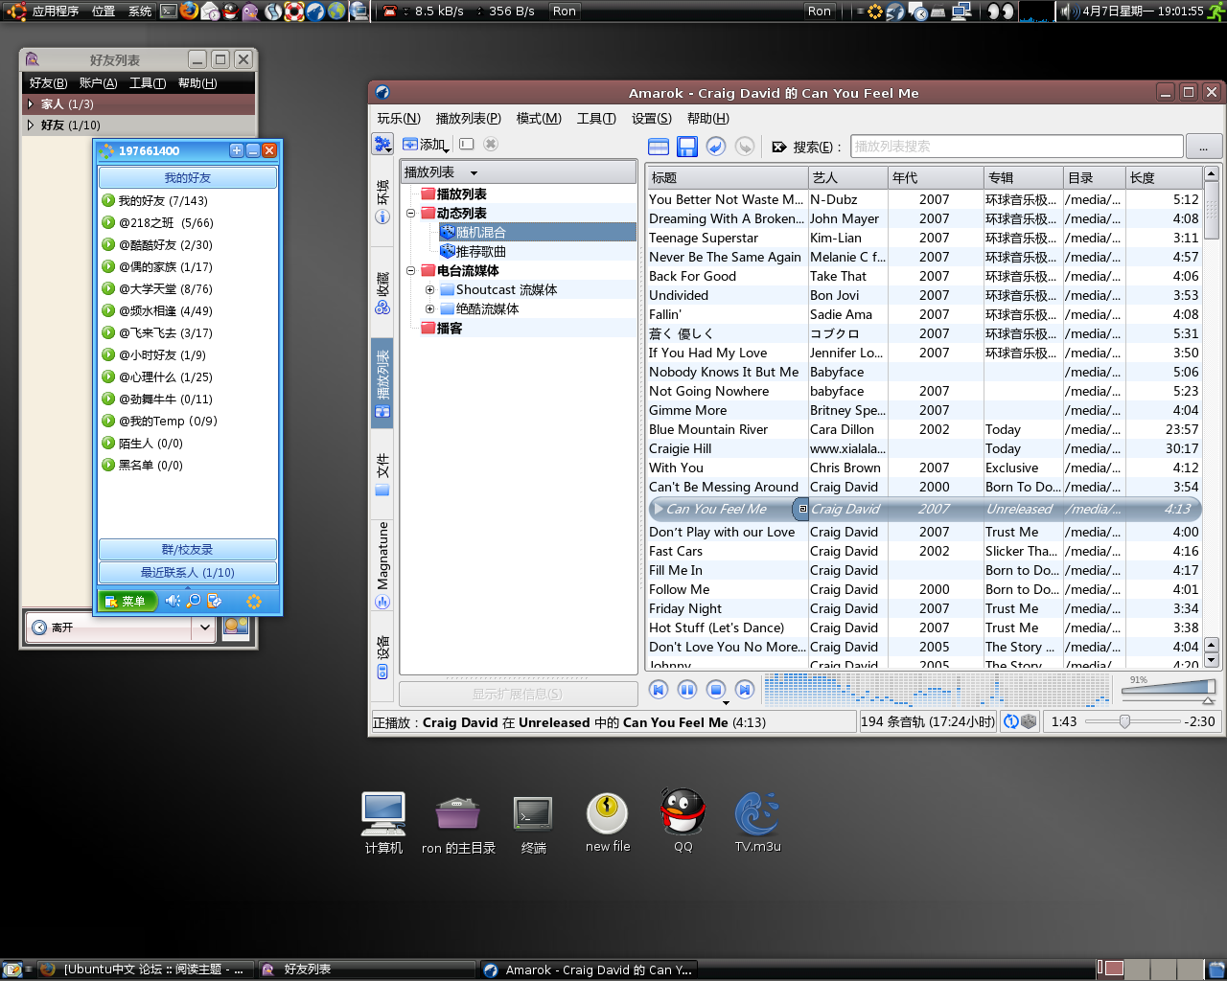Viewport: 1227px width, 981px height.
Task: Click the clear playlist icon in toolbar
Action: point(659,147)
